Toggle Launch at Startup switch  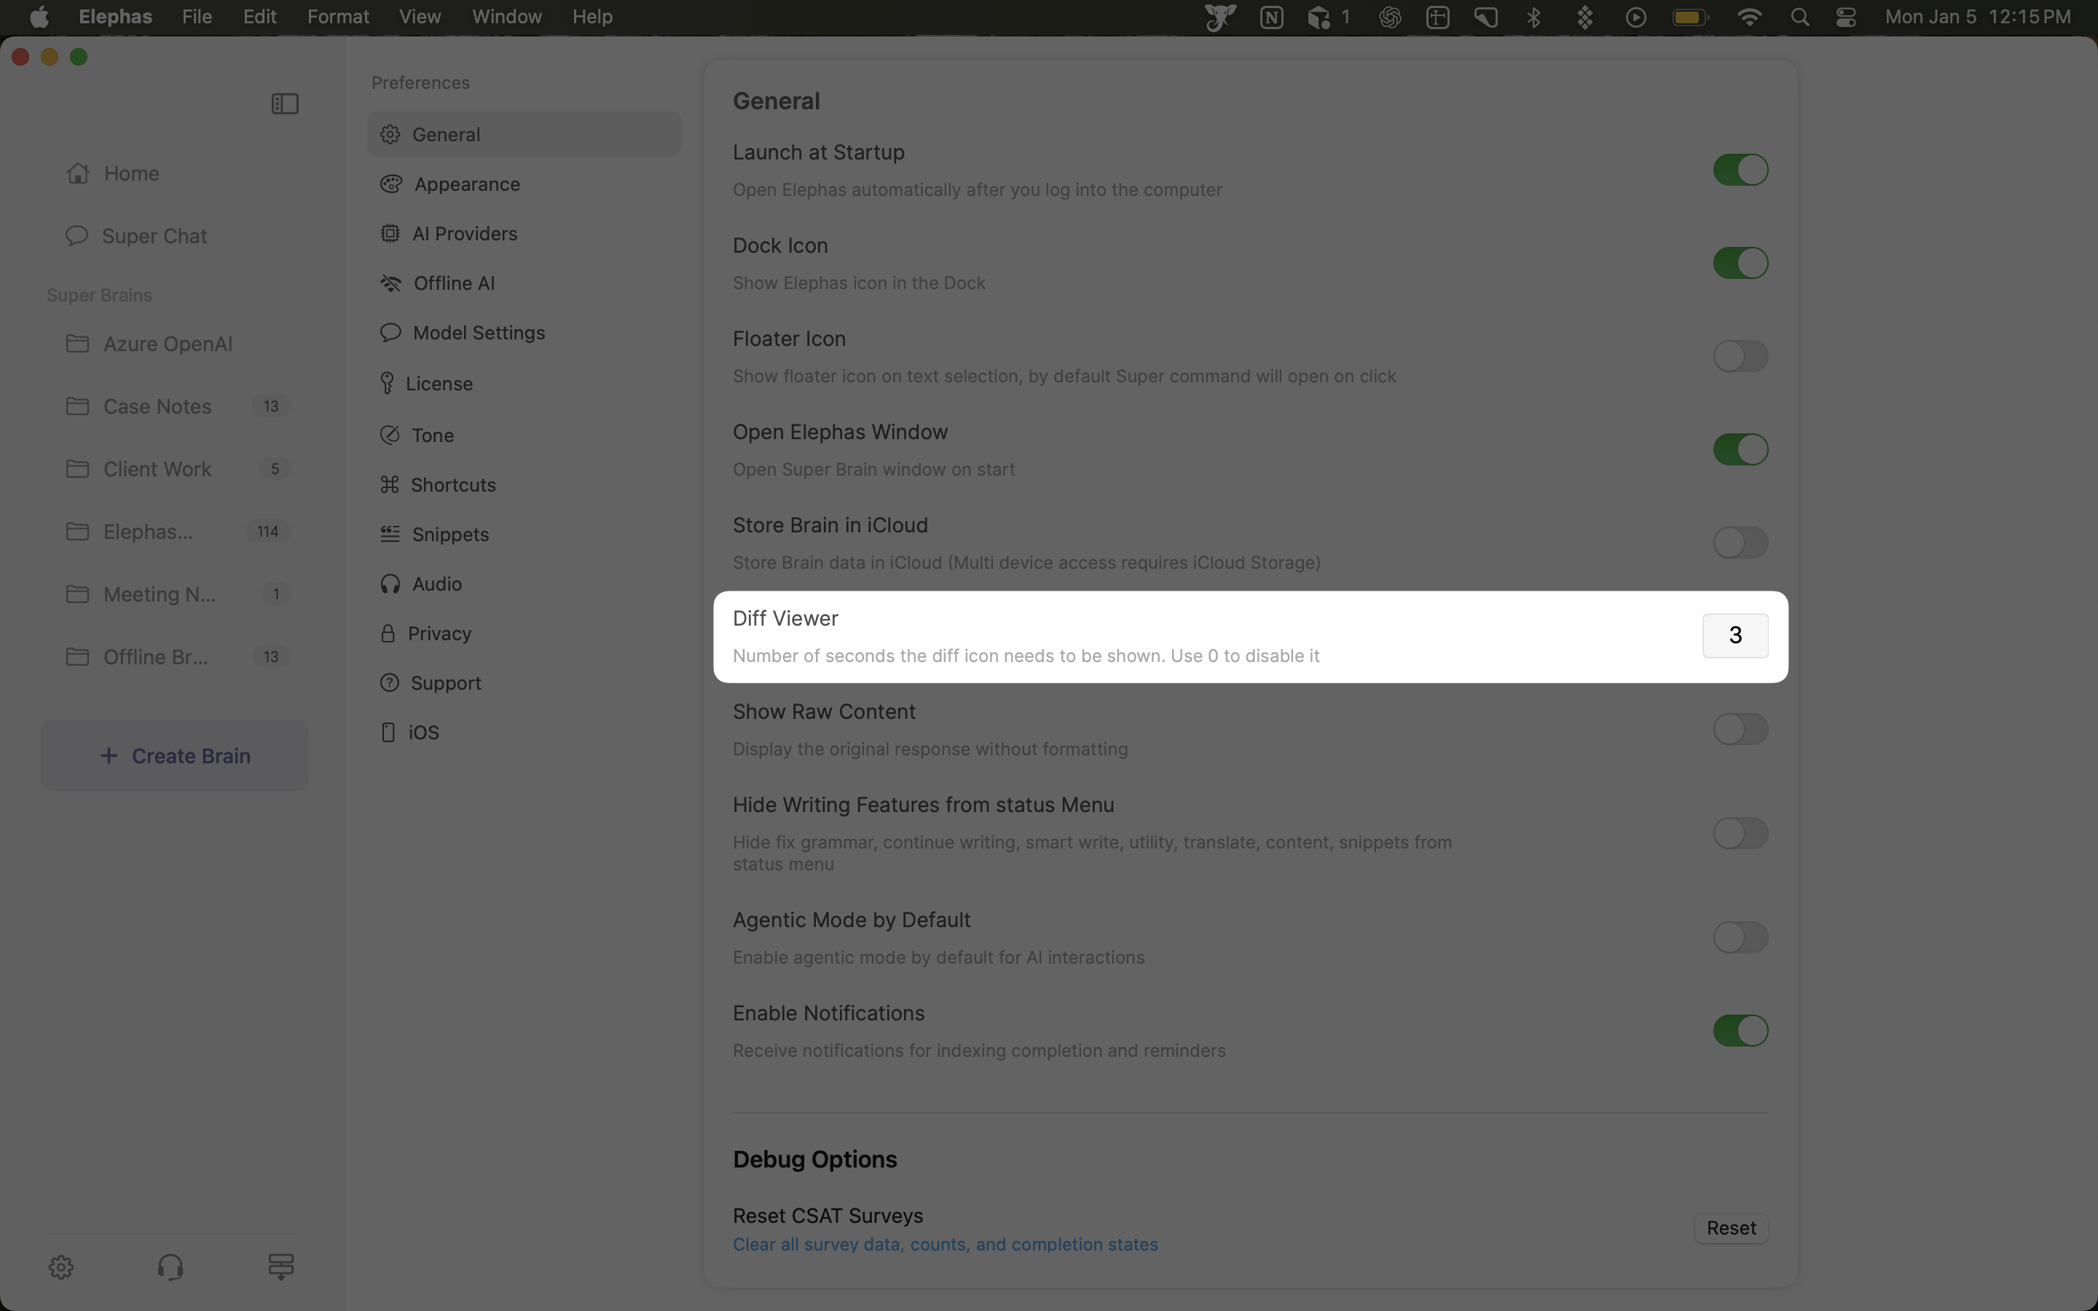pos(1740,170)
